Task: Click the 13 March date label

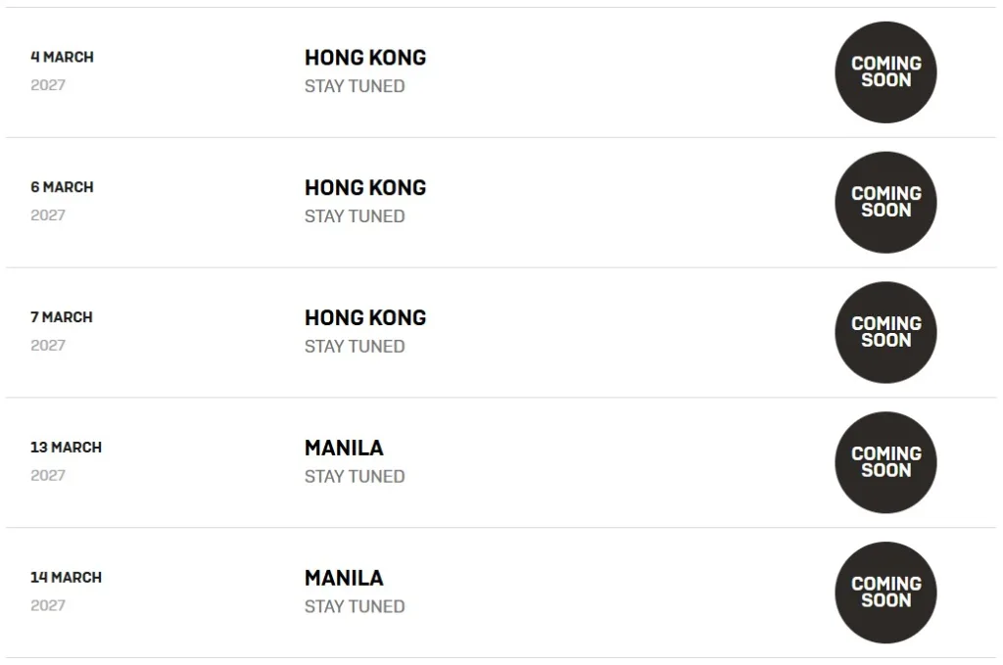Action: coord(66,448)
